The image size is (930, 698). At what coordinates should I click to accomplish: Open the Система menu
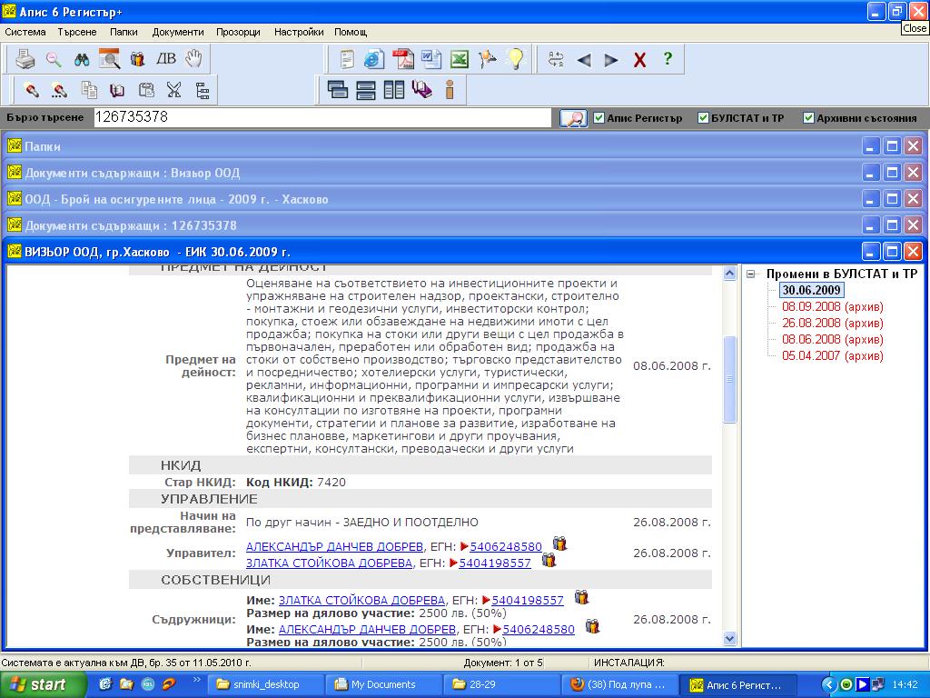coord(25,32)
